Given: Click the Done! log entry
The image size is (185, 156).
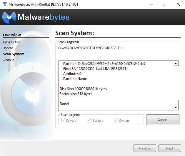Looking at the screenshot, I should pyautogui.click(x=64, y=104).
